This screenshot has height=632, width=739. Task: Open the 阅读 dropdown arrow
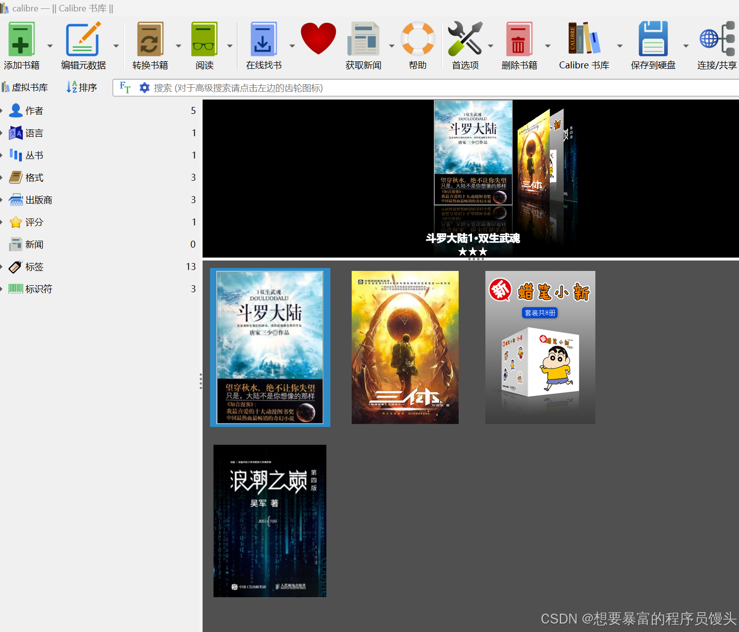[x=230, y=46]
